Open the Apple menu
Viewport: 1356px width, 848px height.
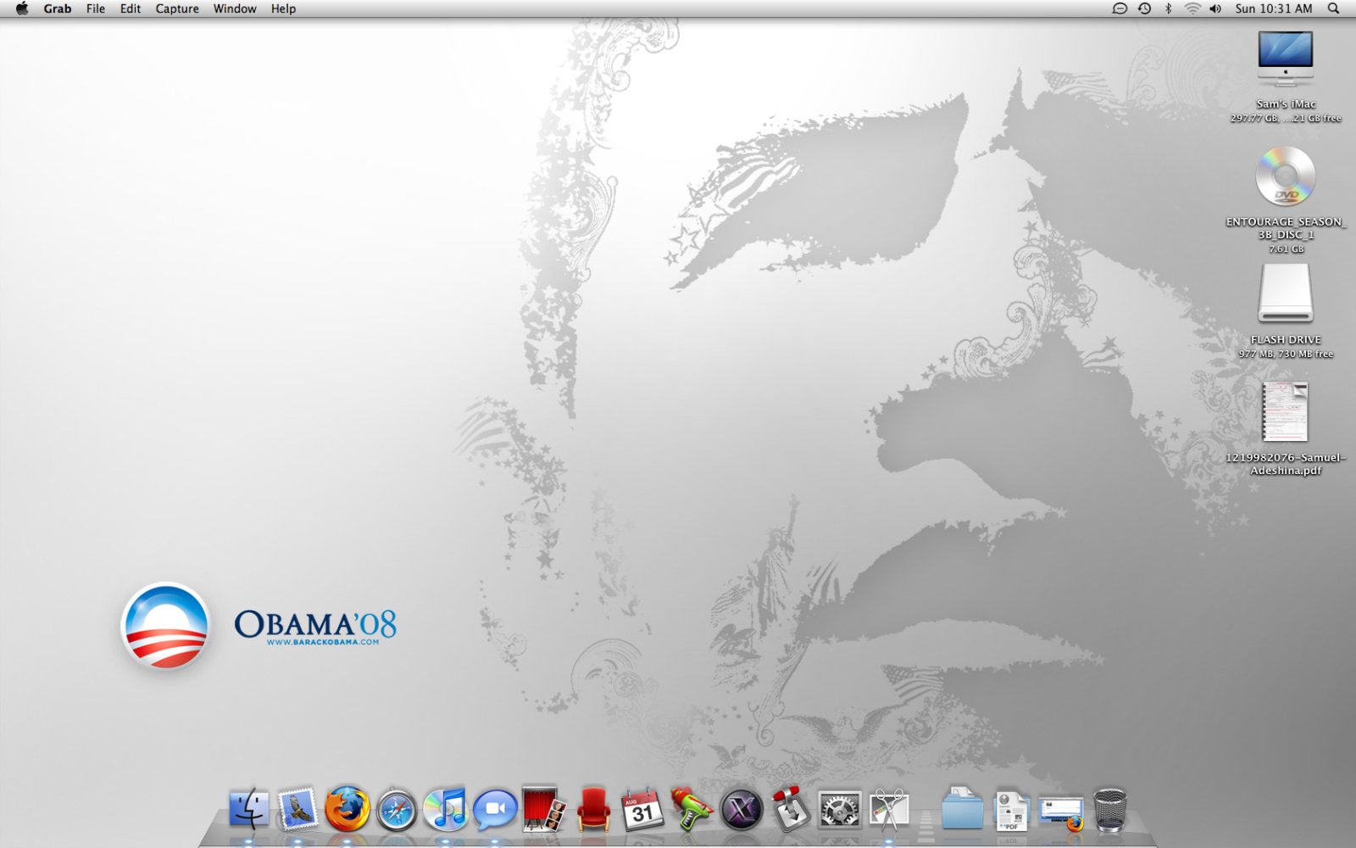click(23, 8)
